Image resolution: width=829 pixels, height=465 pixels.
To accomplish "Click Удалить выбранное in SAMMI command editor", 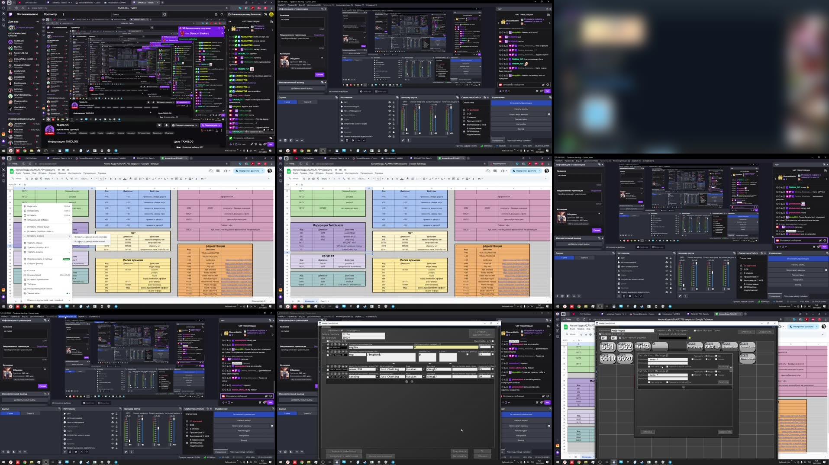I will coord(345,451).
